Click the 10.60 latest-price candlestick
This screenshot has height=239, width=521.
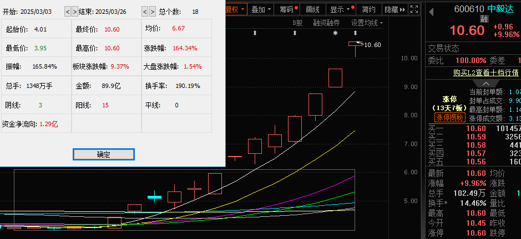point(355,44)
